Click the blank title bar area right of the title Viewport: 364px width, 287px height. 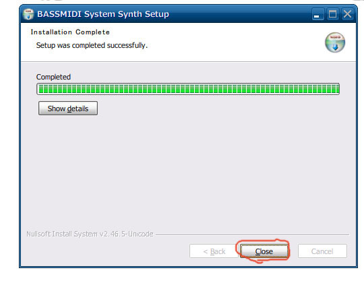[x=239, y=14]
